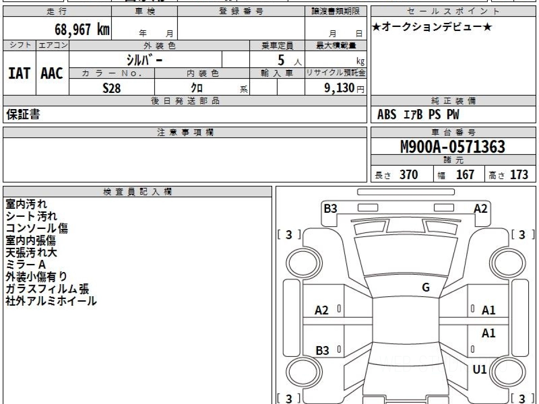
Task: Click the 輸入車 label
Action: (x=277, y=74)
